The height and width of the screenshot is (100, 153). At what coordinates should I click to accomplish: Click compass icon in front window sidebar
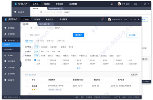coord(5,55)
